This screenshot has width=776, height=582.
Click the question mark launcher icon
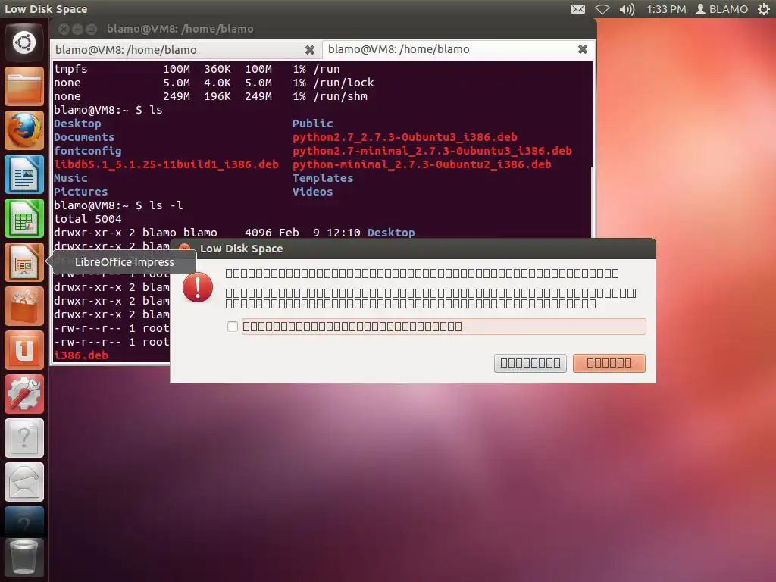(x=24, y=439)
